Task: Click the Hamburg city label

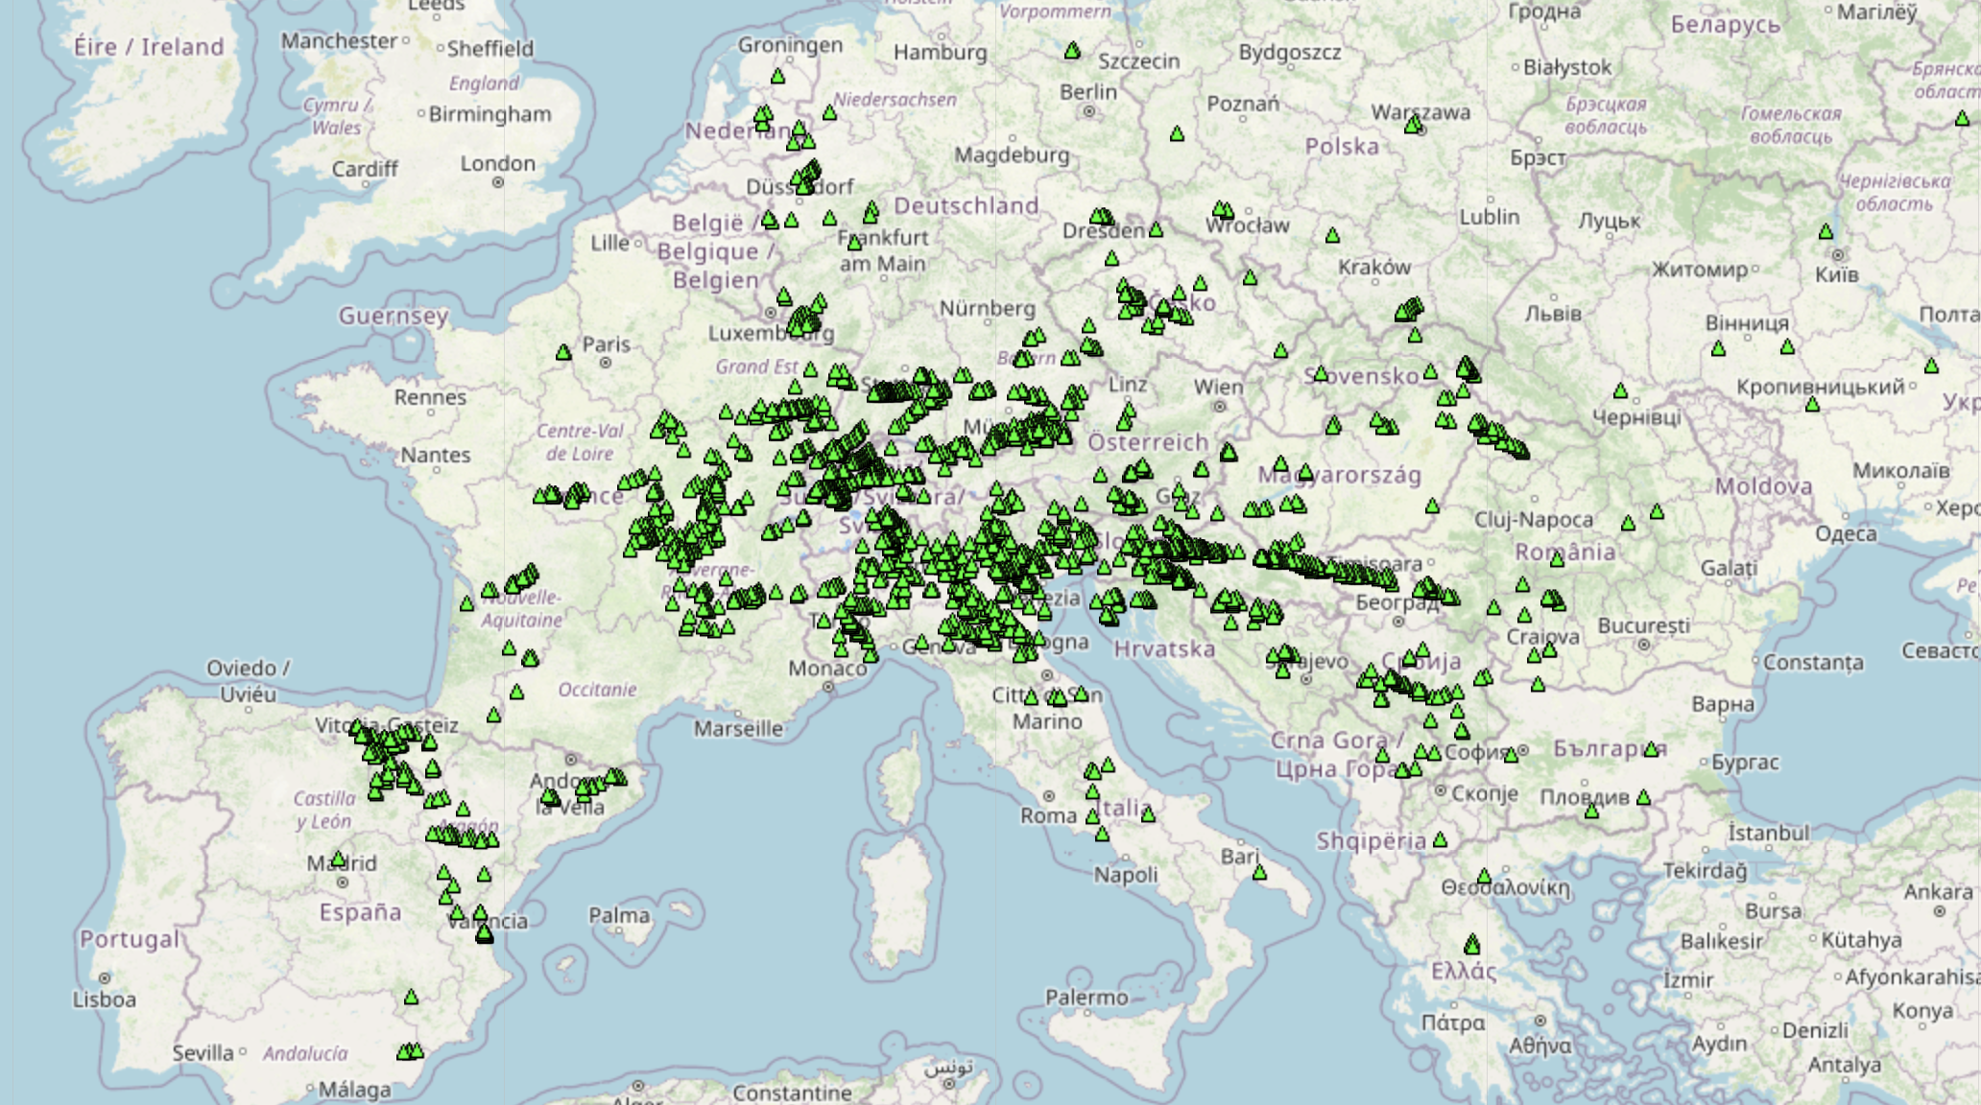Action: pos(941,52)
